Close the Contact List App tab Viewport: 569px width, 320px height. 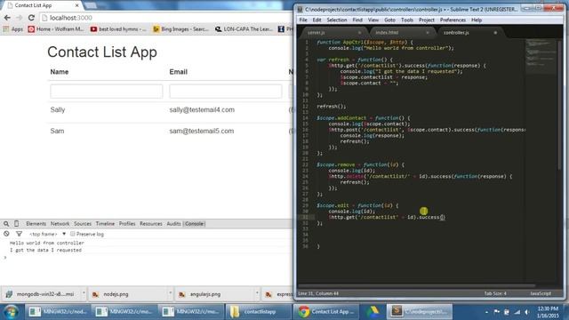coord(76,5)
